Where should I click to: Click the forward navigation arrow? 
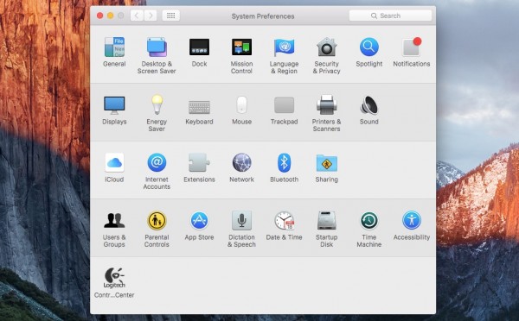[151, 16]
